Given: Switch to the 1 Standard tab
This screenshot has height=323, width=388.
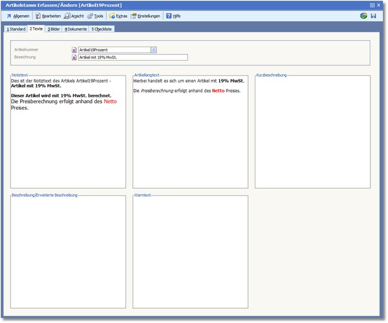Looking at the screenshot, I should pos(16,28).
